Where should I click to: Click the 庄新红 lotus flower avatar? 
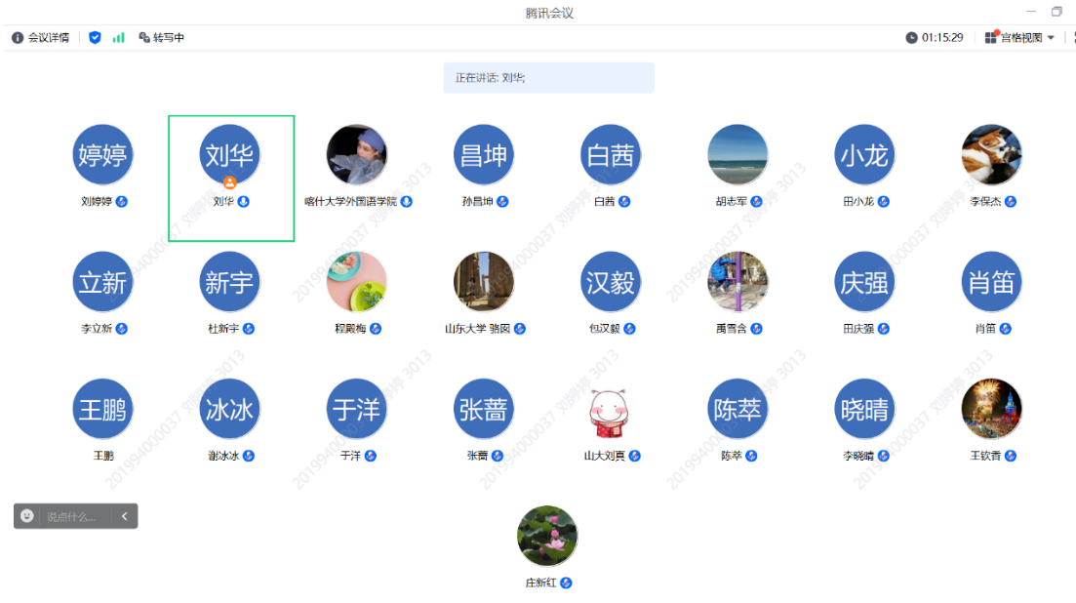(x=547, y=536)
